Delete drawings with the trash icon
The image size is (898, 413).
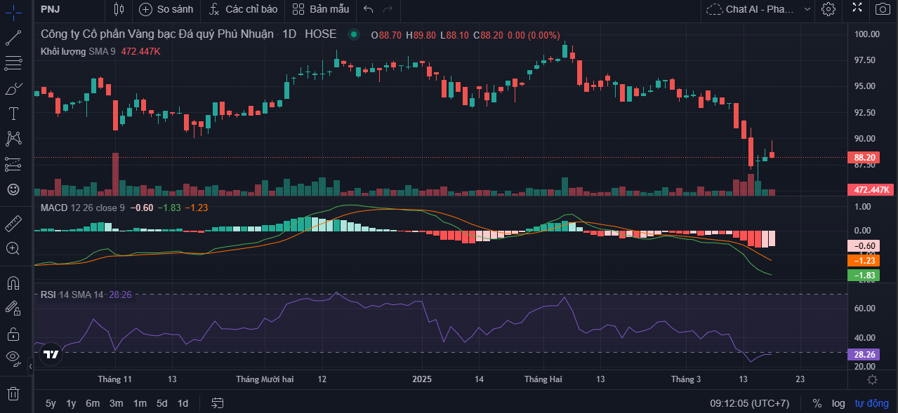point(13,393)
